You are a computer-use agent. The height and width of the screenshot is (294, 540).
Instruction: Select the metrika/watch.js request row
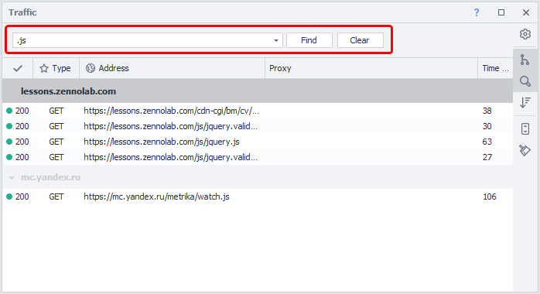(x=258, y=197)
